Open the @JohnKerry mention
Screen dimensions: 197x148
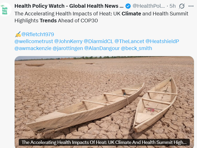(x=68, y=41)
